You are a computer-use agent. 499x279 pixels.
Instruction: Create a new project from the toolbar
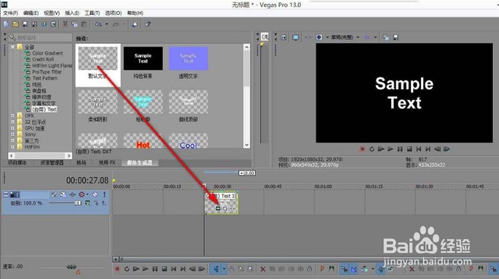[6, 24]
